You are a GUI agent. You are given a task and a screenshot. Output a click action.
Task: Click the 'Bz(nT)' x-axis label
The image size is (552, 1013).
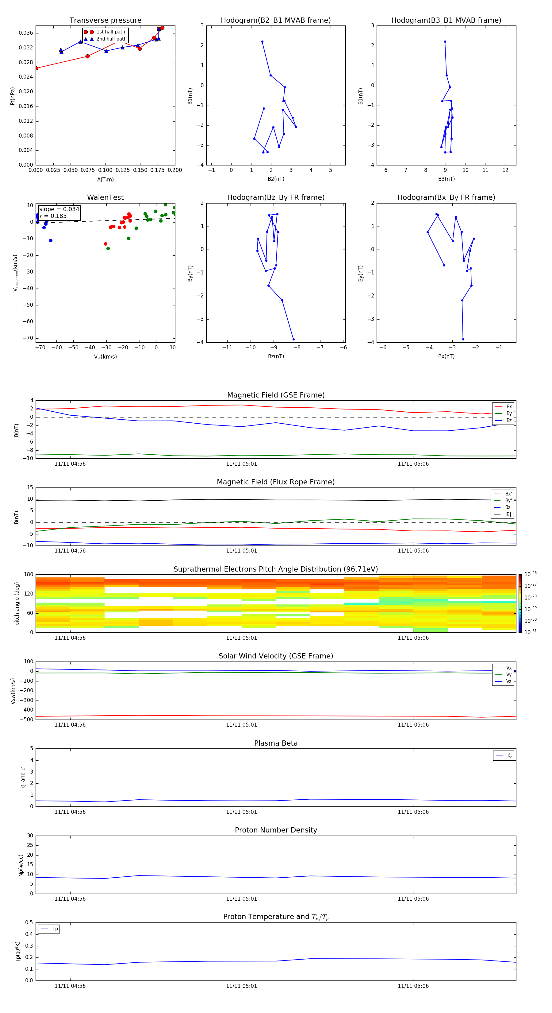276,356
